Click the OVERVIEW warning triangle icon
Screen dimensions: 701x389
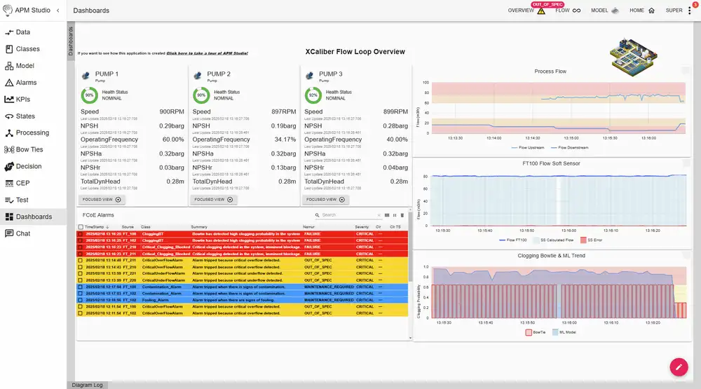(541, 11)
